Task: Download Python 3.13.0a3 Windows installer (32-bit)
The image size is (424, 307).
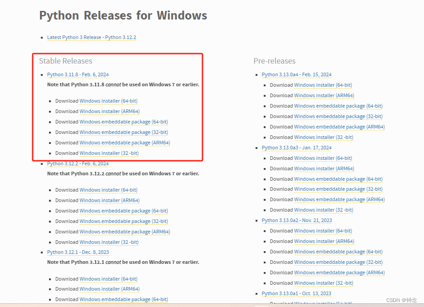Action: pos(324,210)
